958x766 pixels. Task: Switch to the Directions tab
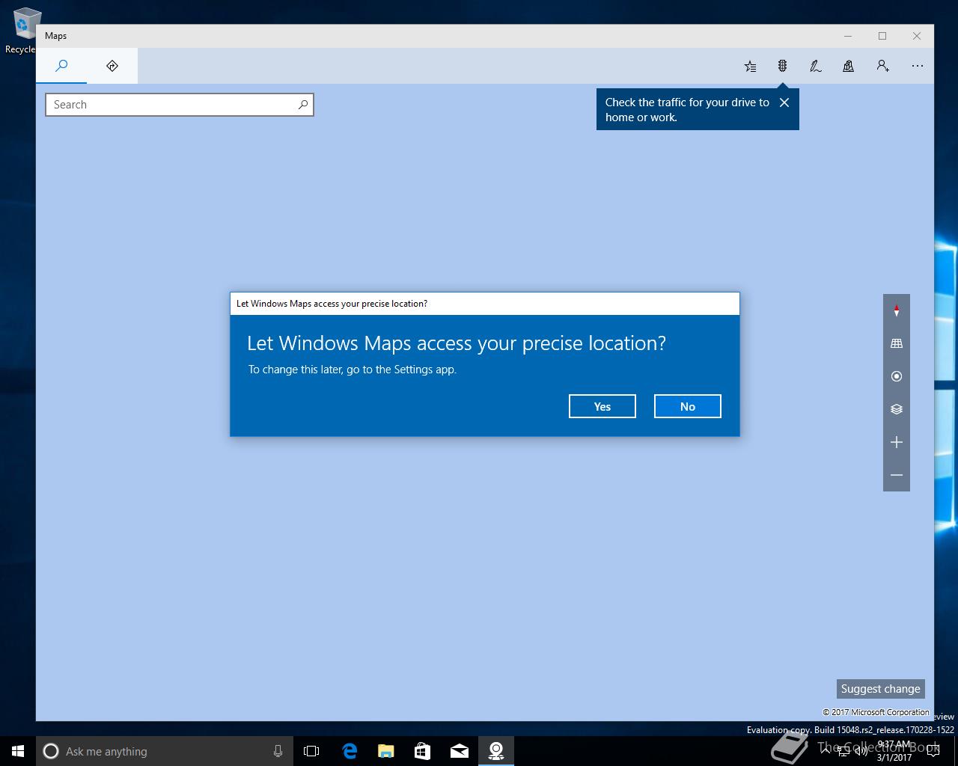tap(112, 66)
